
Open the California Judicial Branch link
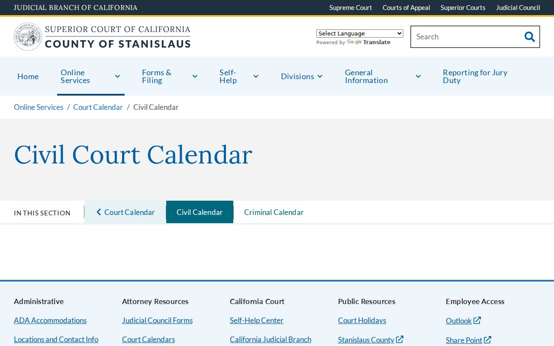[x=271, y=340]
